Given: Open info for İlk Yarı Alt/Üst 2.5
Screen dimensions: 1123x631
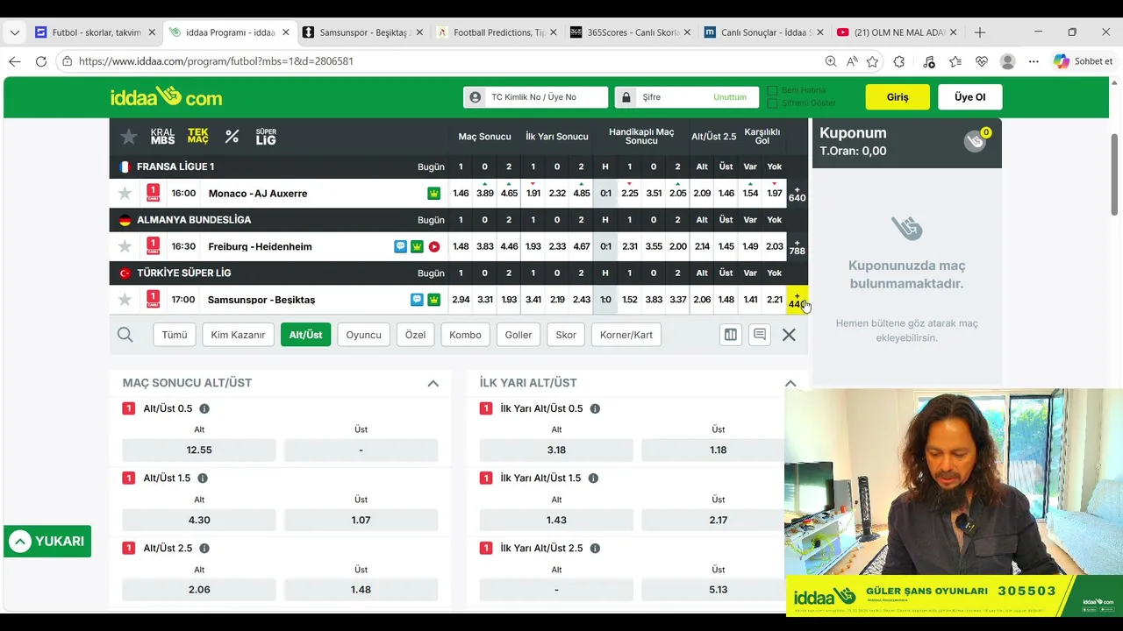Looking at the screenshot, I should (595, 549).
